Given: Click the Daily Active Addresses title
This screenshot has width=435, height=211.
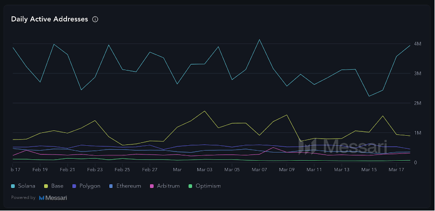Looking at the screenshot, I should [x=49, y=19].
